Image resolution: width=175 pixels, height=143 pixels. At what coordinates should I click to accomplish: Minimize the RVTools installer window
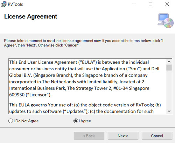click(x=134, y=4)
